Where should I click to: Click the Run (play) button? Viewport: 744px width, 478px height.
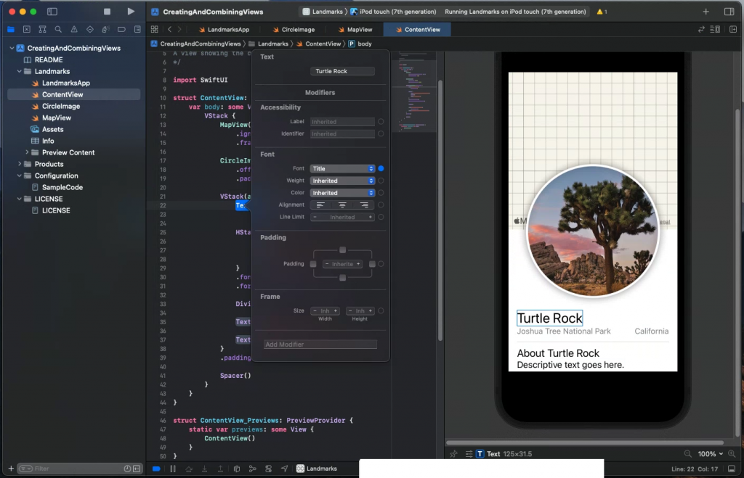point(131,12)
